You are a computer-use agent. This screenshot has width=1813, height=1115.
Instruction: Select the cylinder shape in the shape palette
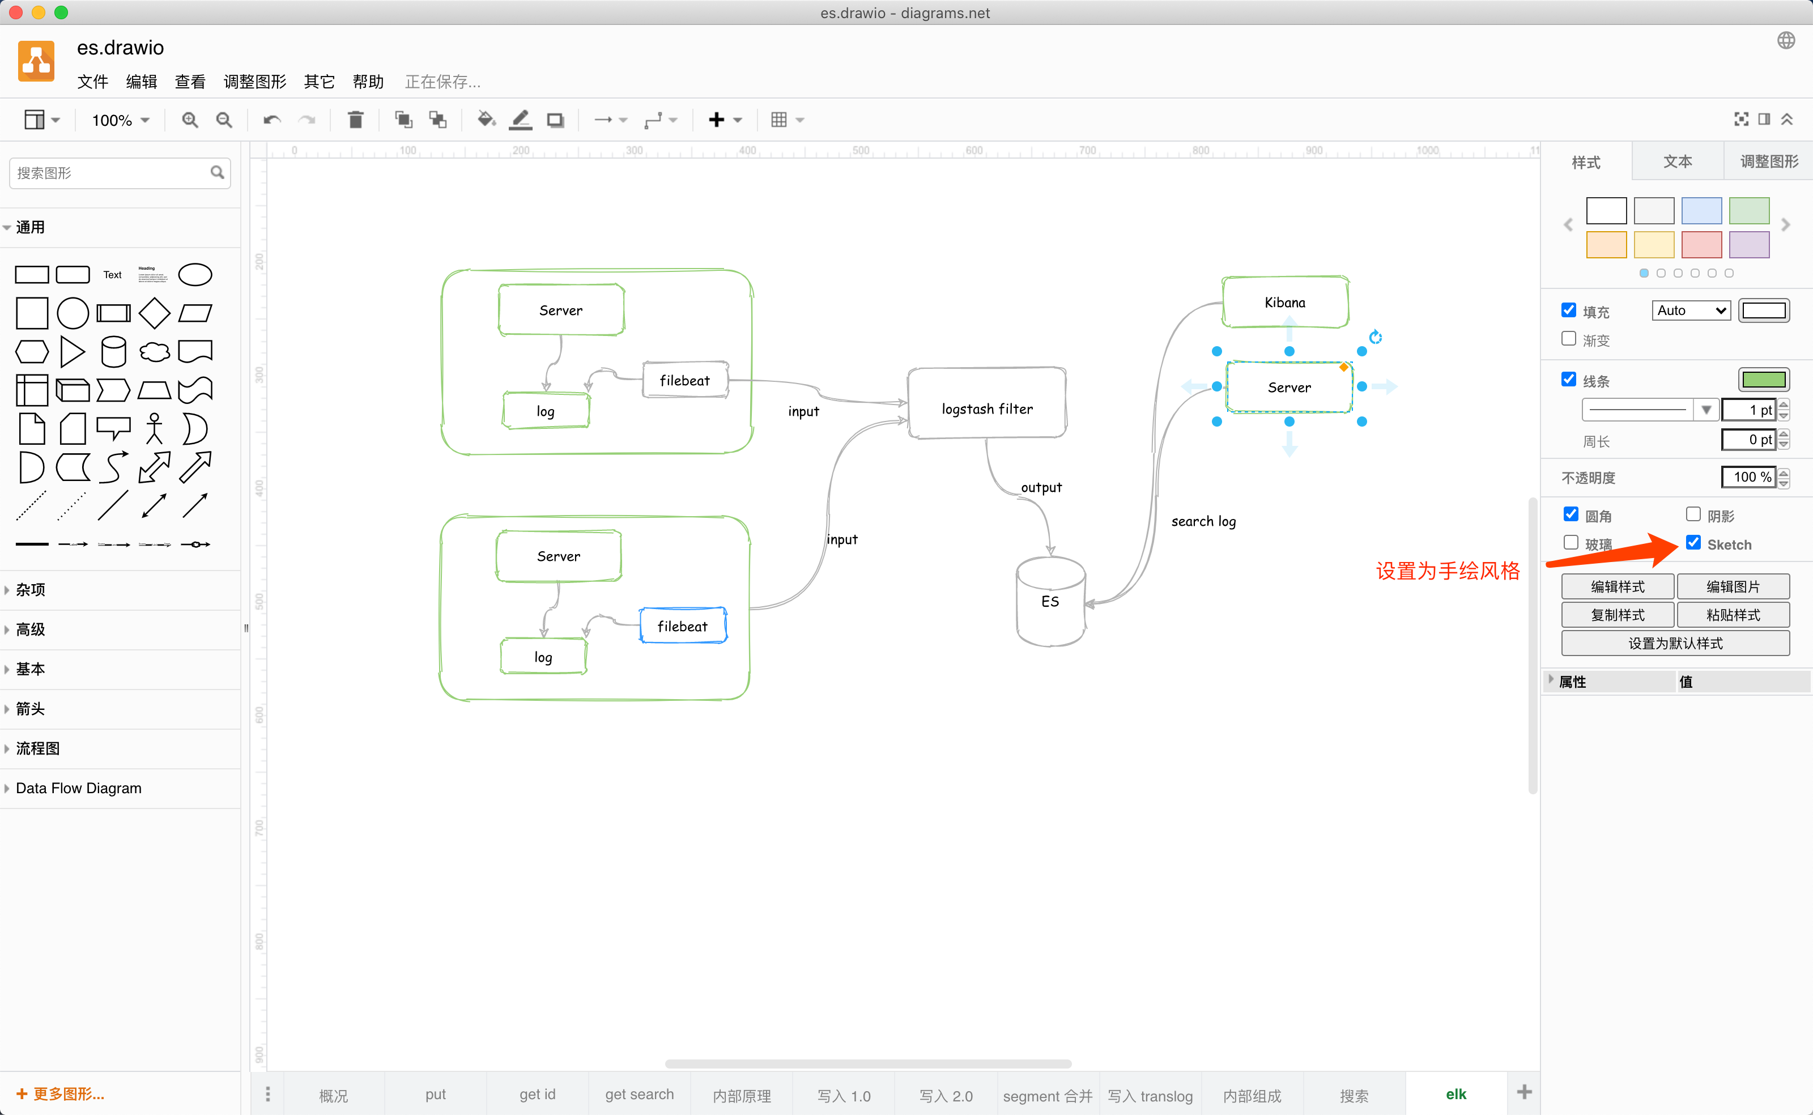tap(113, 352)
